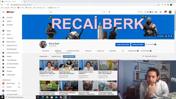
Task: Open the Windows Start menu
Action: 2,97
